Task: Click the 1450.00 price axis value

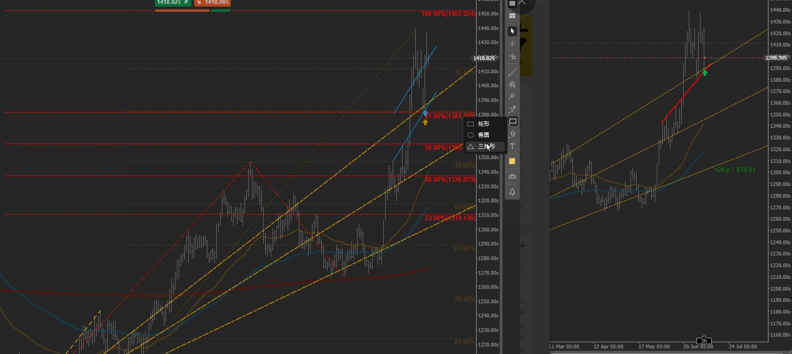Action: [488, 14]
